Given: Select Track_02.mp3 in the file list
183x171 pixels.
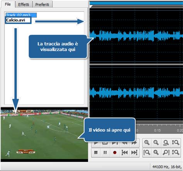Looking at the screenshot, I should (21, 15).
